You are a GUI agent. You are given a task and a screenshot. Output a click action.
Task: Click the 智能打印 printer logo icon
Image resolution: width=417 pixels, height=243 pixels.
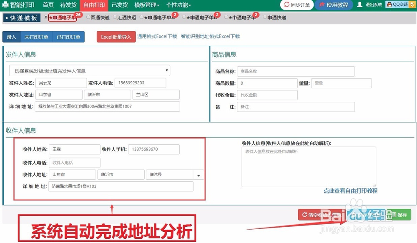pos(5,5)
